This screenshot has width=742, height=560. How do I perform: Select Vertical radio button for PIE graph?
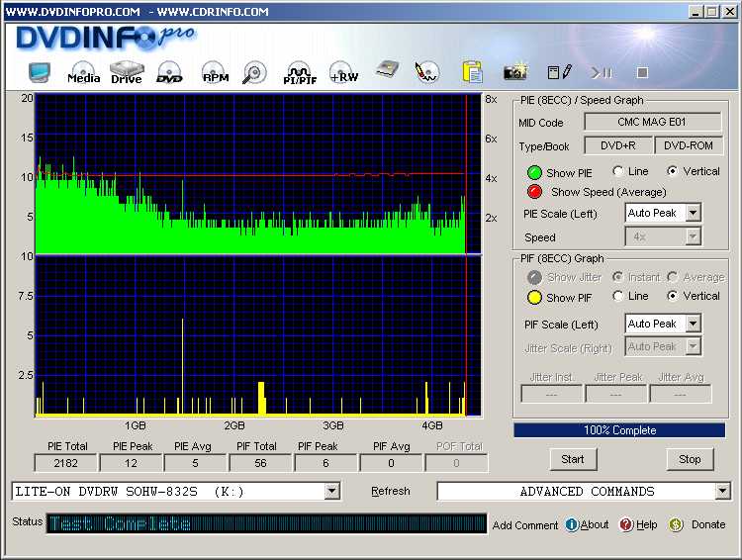673,171
